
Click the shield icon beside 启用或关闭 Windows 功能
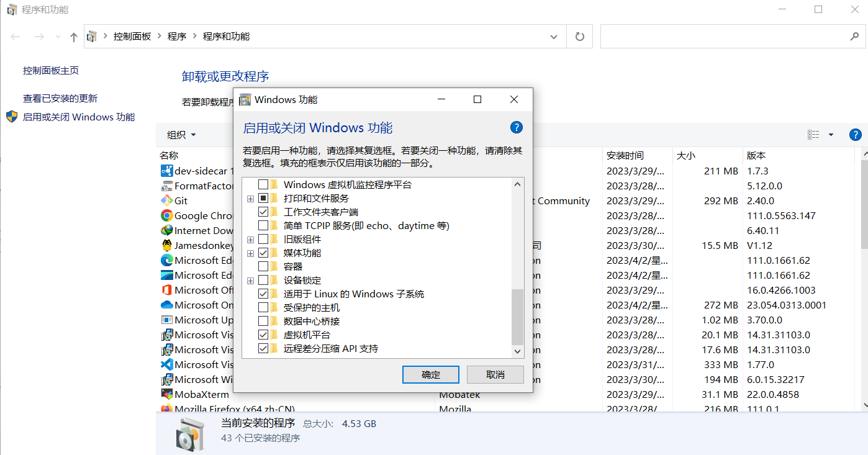[x=12, y=117]
